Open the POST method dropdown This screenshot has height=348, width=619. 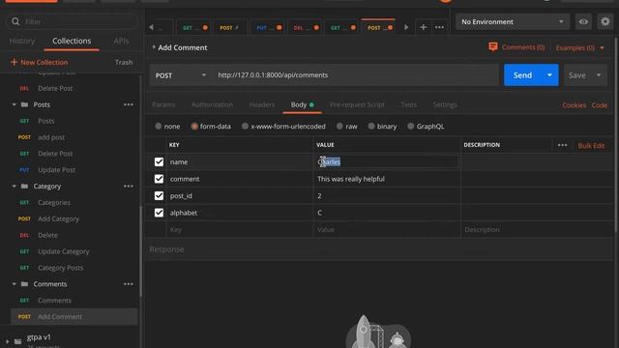pyautogui.click(x=181, y=75)
